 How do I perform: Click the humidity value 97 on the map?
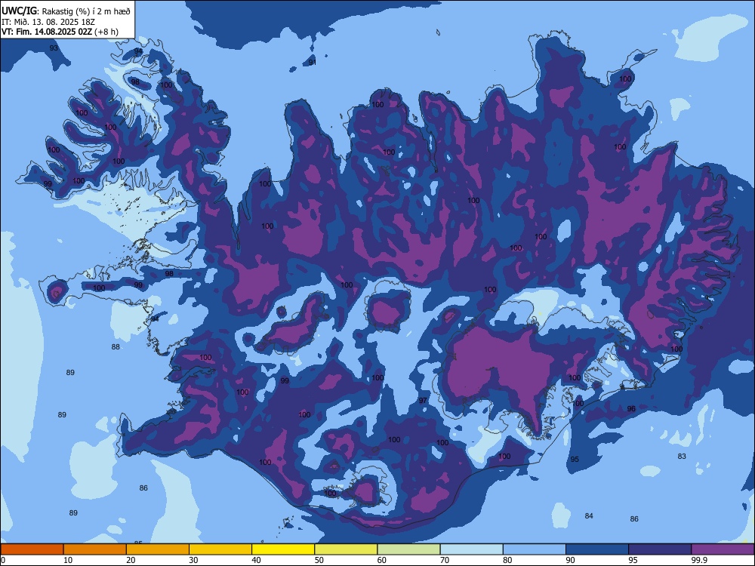[423, 401]
